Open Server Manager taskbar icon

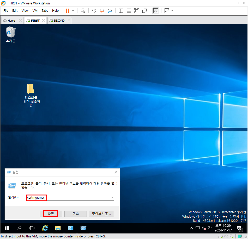[71, 228]
